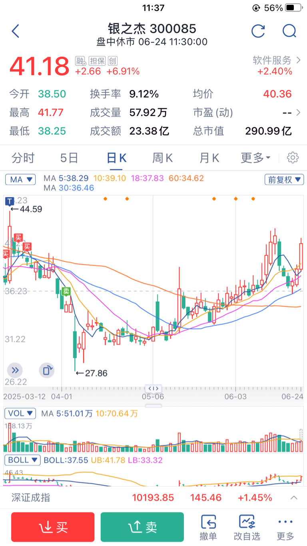Switch to 周K weekly tab
Viewport: 307px width, 546px height.
[x=162, y=158]
